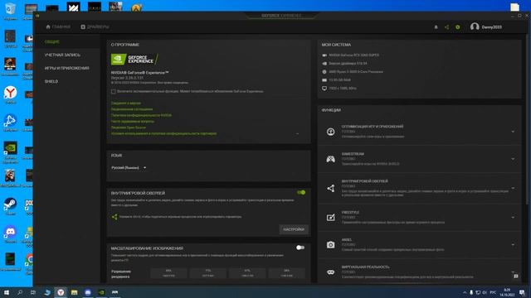Screen dimensions: 531x298
Task: Click the NVIDIA app icon on the taskbar
Action: coord(101,292)
